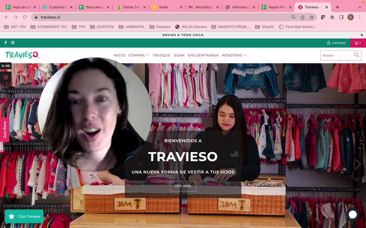Dismiss the ENVIOS A TODO CHILE banner

362,35
